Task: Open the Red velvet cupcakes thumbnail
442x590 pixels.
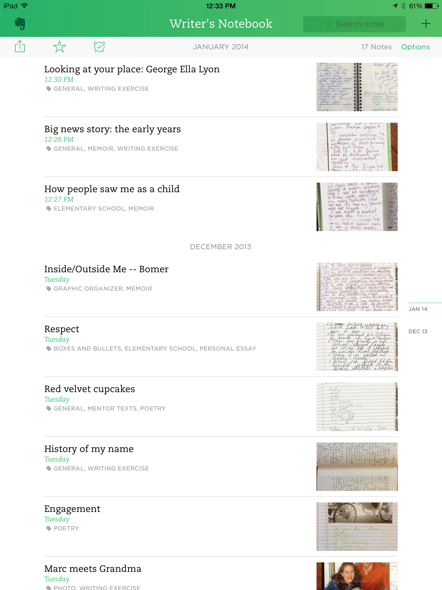Action: [x=357, y=406]
